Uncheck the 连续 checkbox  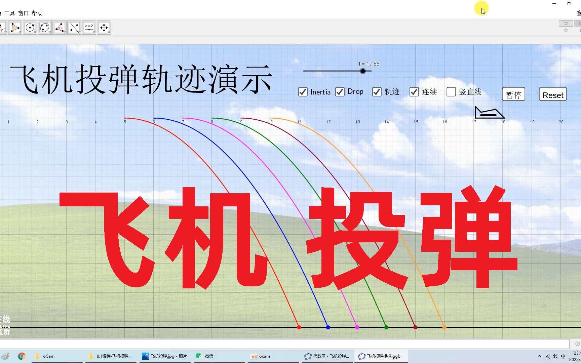(x=414, y=92)
